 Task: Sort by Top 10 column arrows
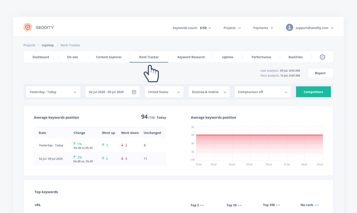tap(240, 205)
